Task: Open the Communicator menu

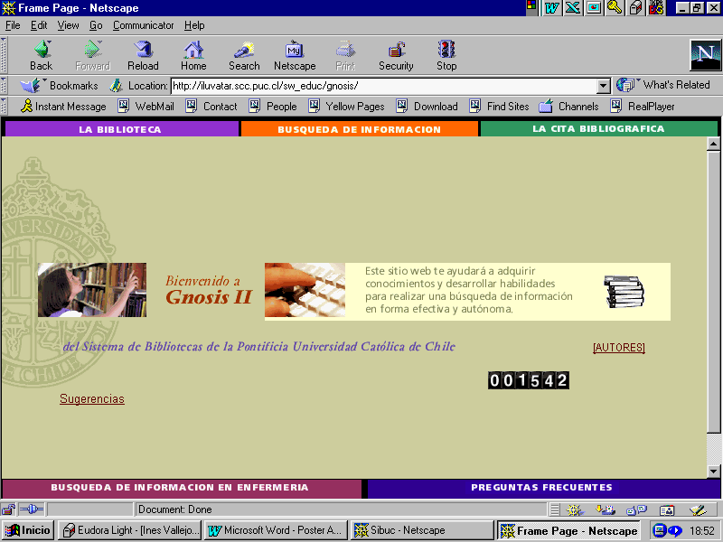Action: pyautogui.click(x=143, y=25)
